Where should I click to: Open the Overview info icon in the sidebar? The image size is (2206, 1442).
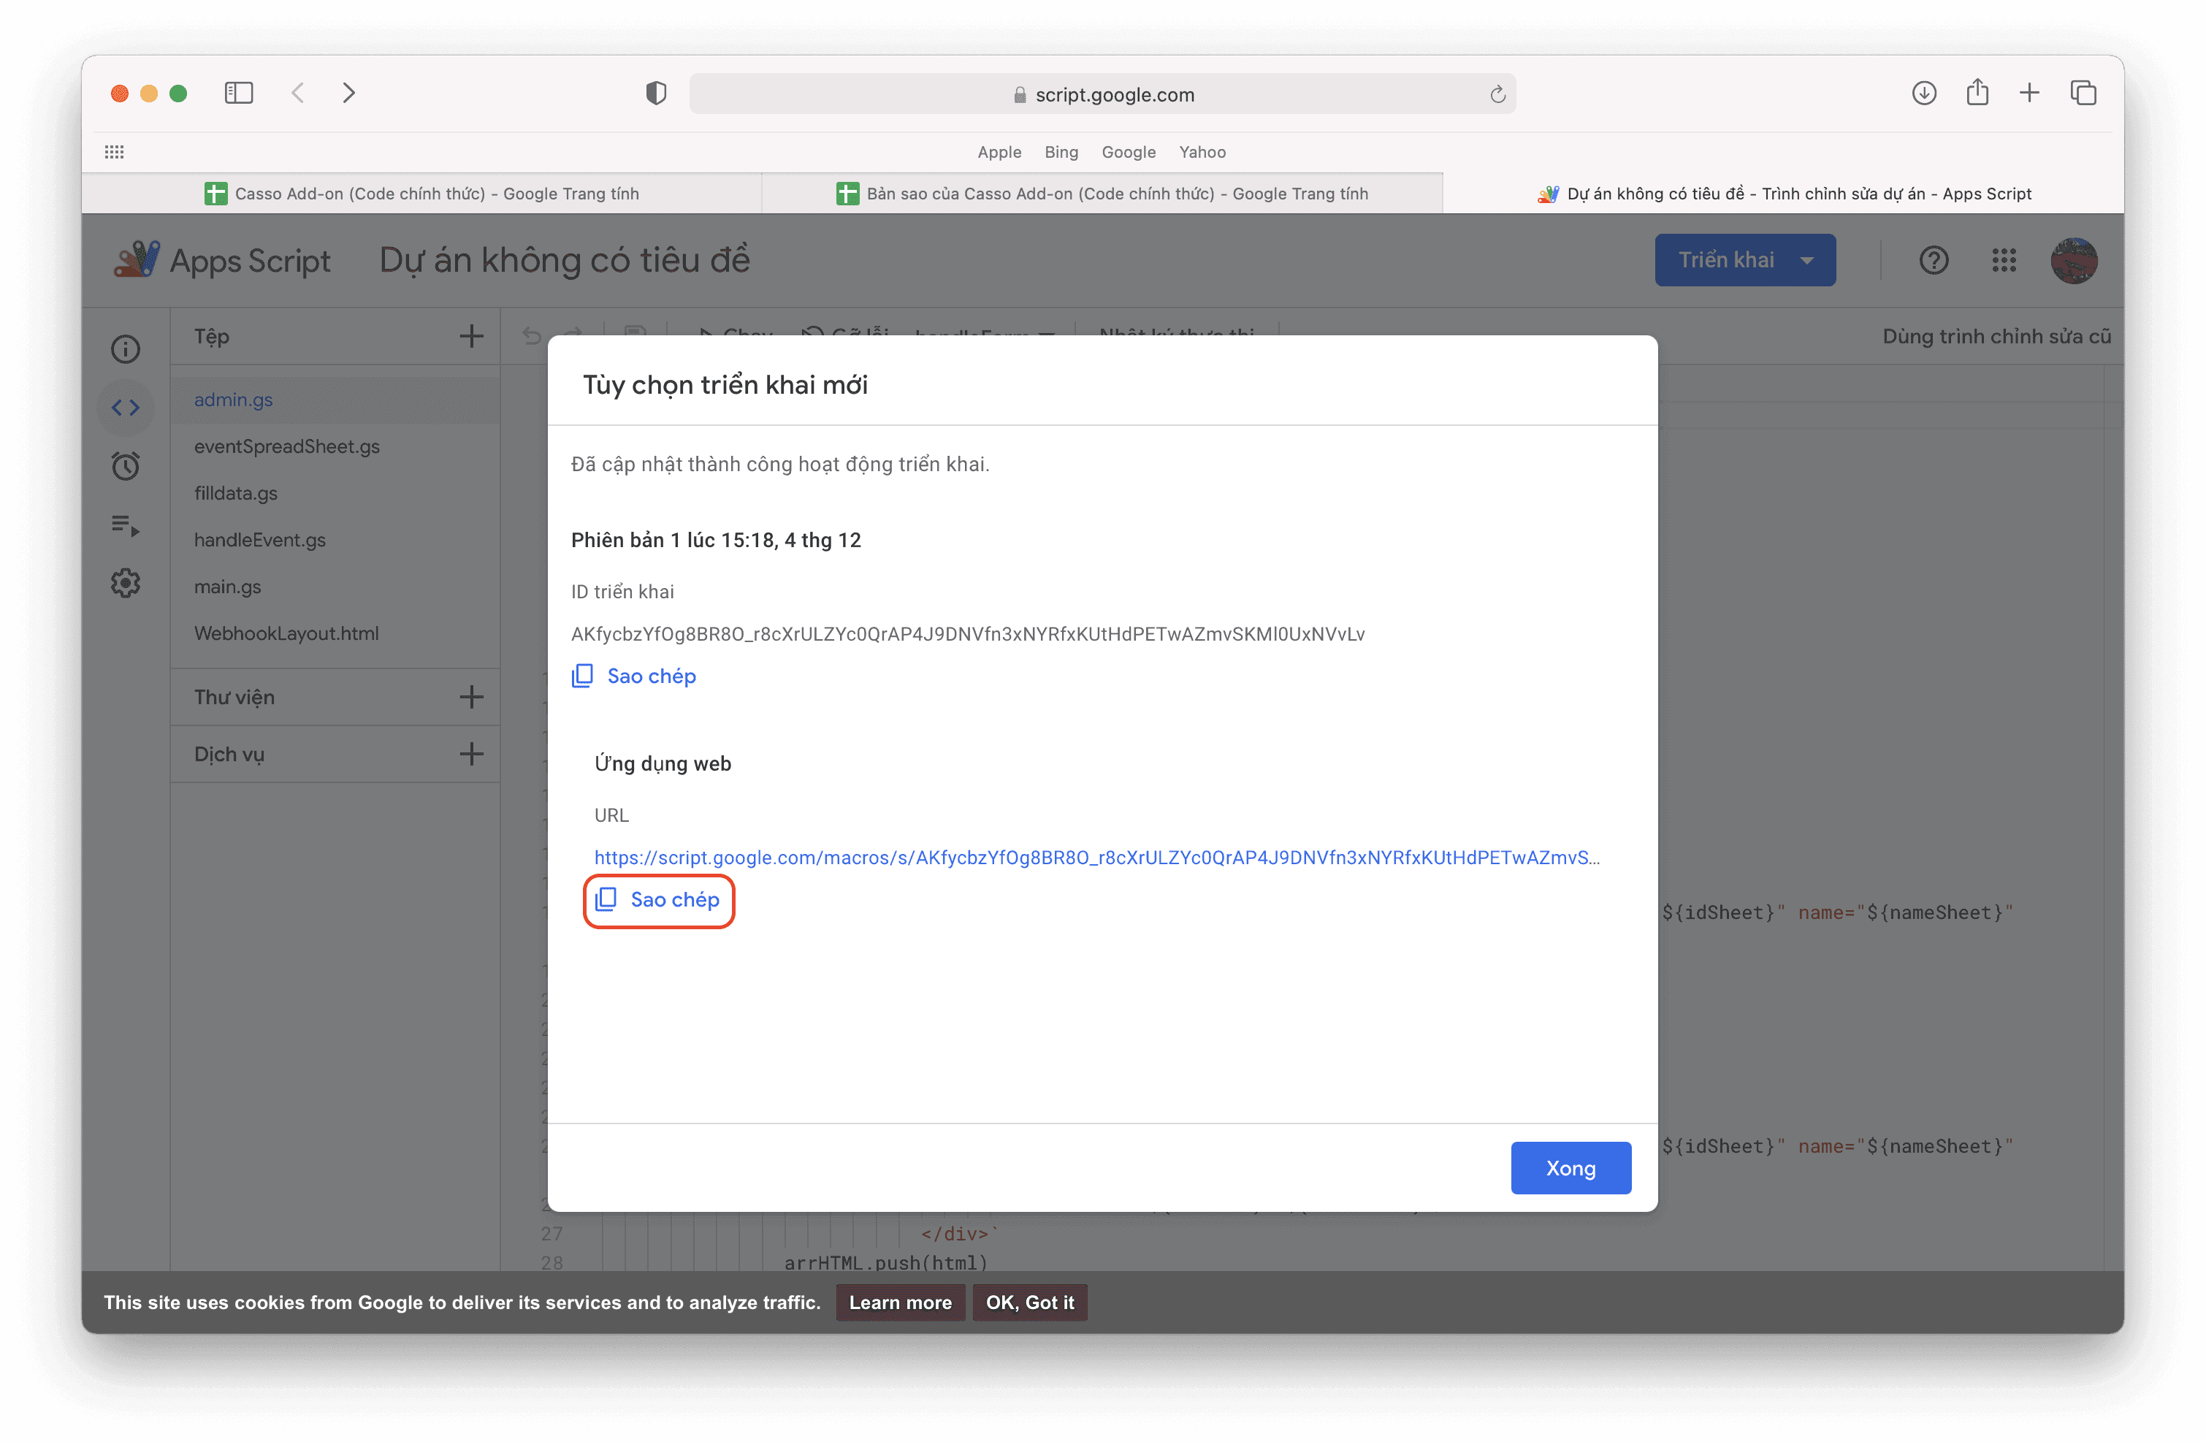point(125,349)
